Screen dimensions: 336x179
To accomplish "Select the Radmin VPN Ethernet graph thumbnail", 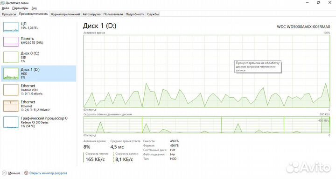I will click(x=11, y=90).
